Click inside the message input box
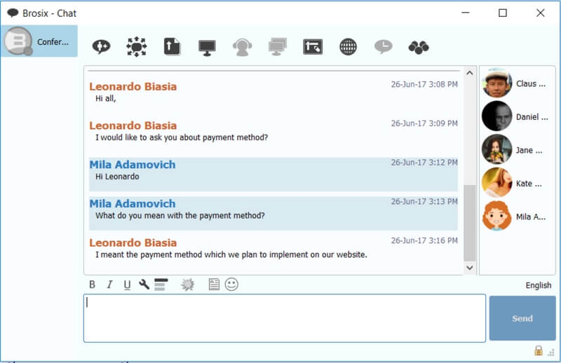The image size is (561, 363). 285,318
